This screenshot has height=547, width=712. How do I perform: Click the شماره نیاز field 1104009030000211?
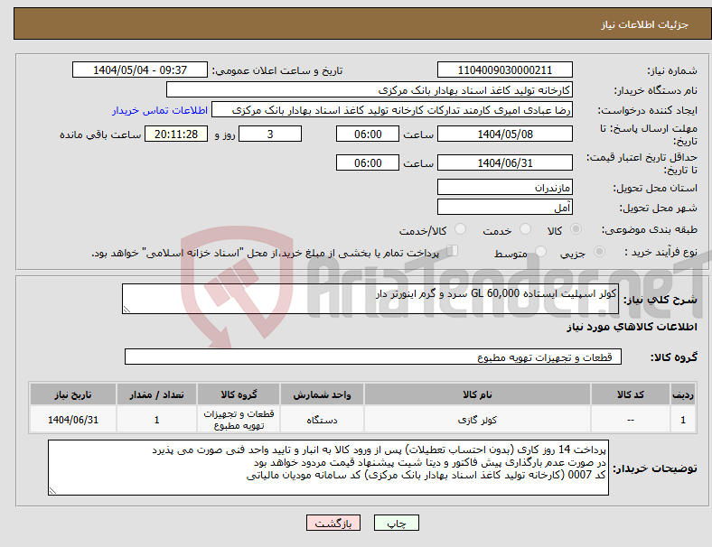[504, 70]
